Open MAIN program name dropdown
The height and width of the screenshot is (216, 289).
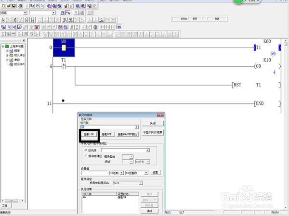pyautogui.click(x=141, y=183)
